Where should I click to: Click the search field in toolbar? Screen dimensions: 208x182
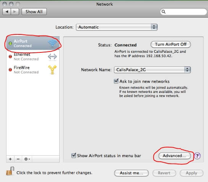[x=184, y=12]
